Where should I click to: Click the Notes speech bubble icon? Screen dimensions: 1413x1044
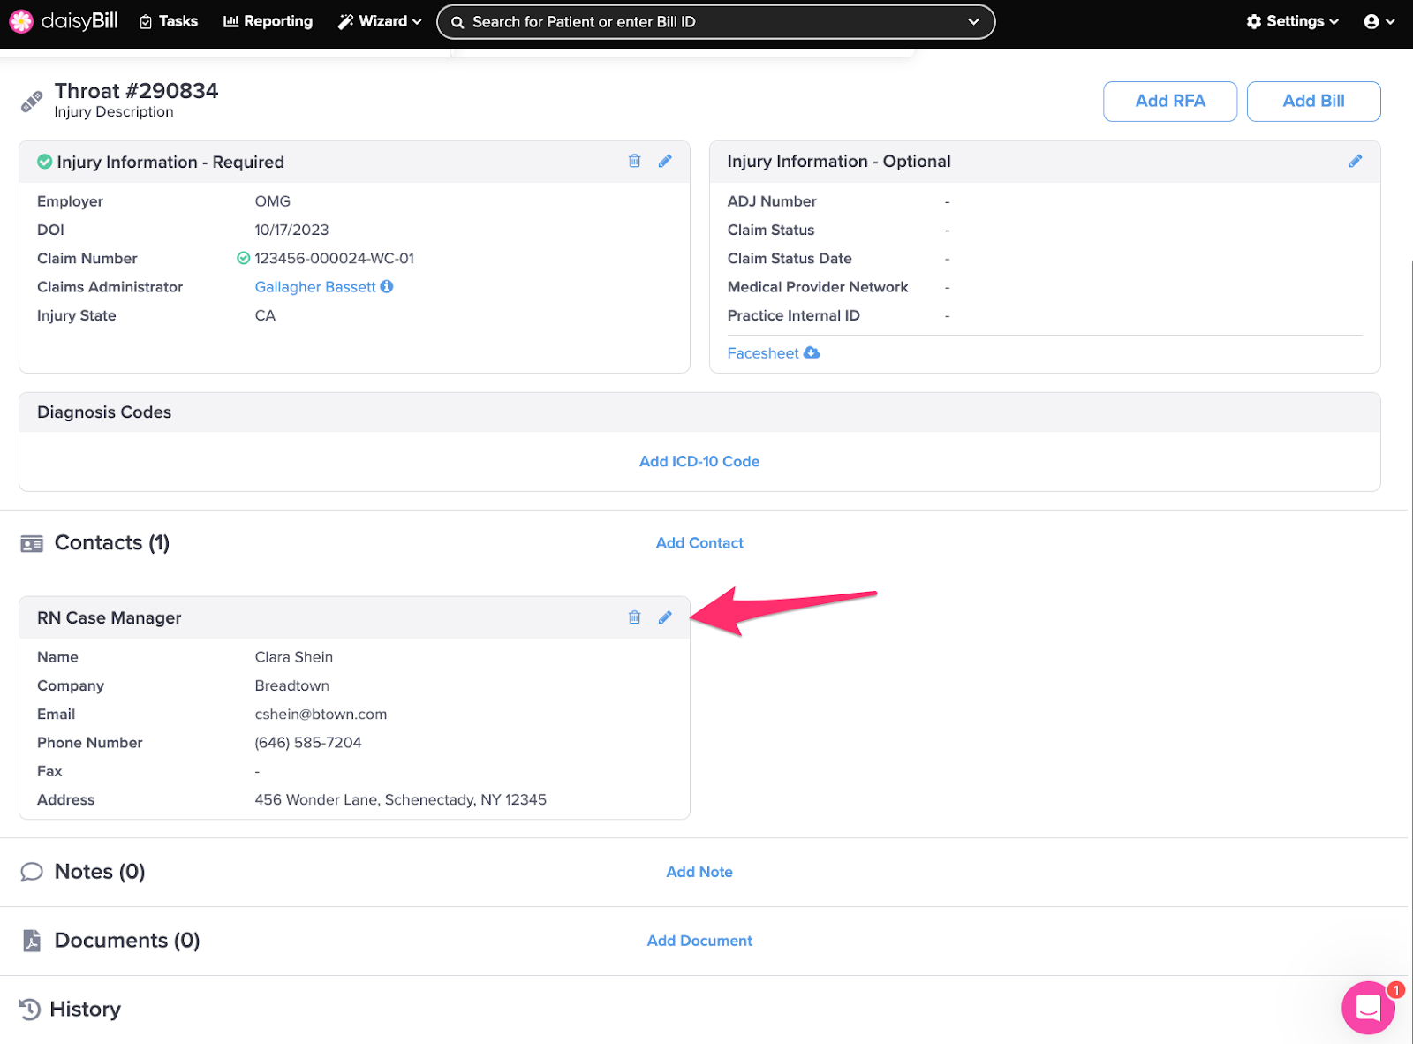click(32, 872)
